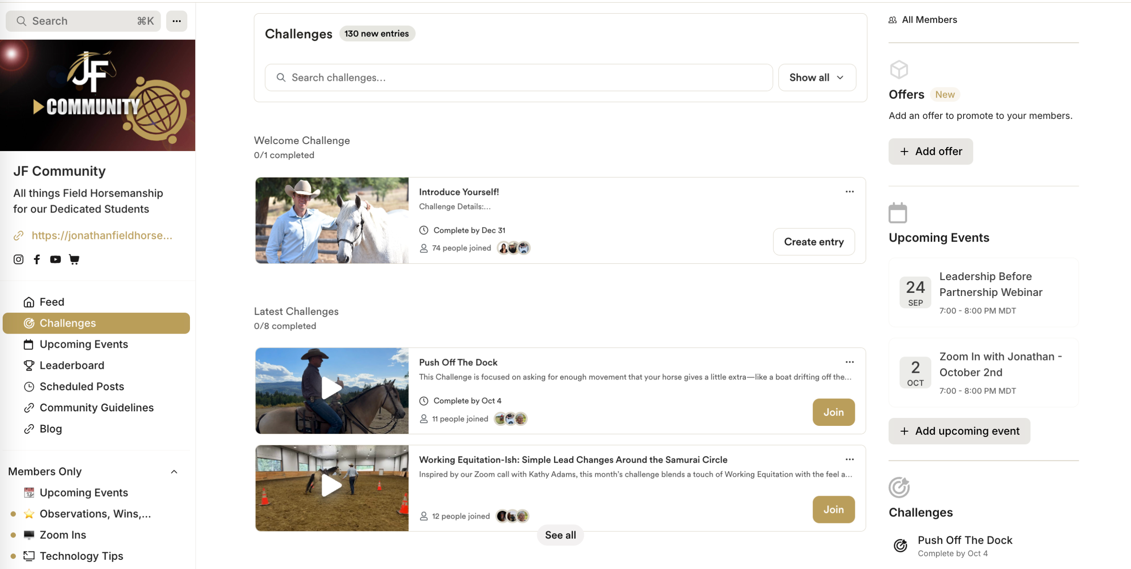1131x569 pixels.
Task: Open the Feed page
Action: click(x=52, y=302)
